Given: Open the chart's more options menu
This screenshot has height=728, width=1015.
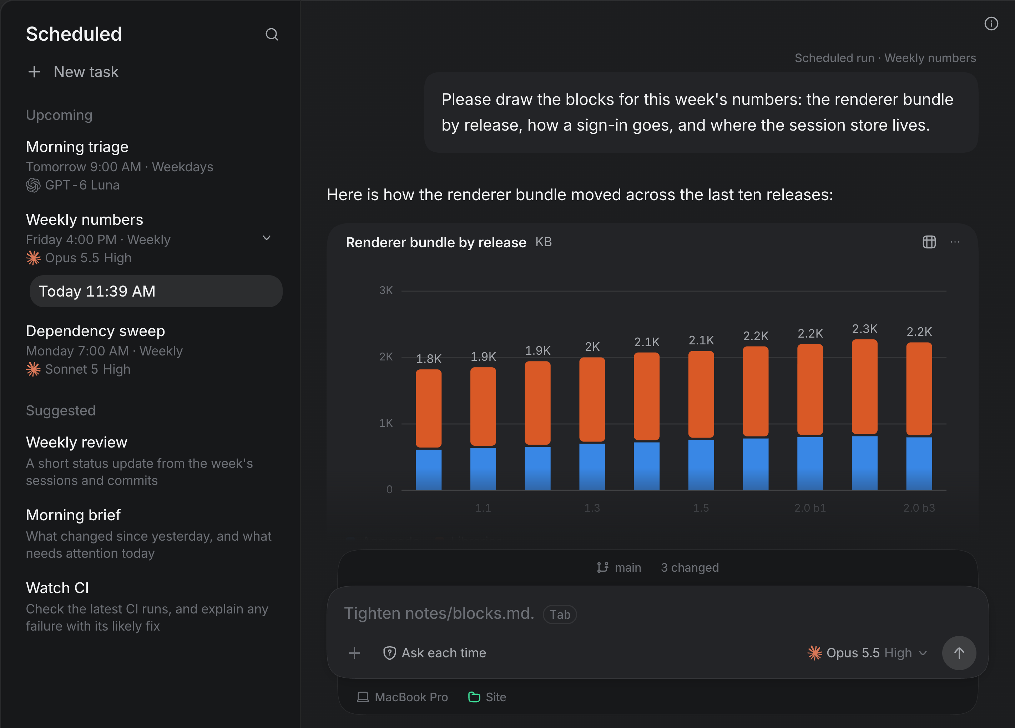Looking at the screenshot, I should point(955,242).
